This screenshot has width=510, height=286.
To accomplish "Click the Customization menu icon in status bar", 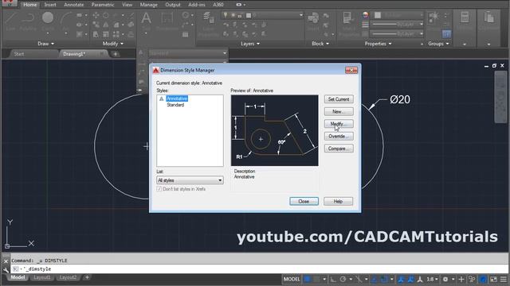I will [504, 279].
